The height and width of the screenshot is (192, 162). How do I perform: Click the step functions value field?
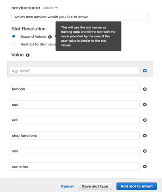click(74, 136)
